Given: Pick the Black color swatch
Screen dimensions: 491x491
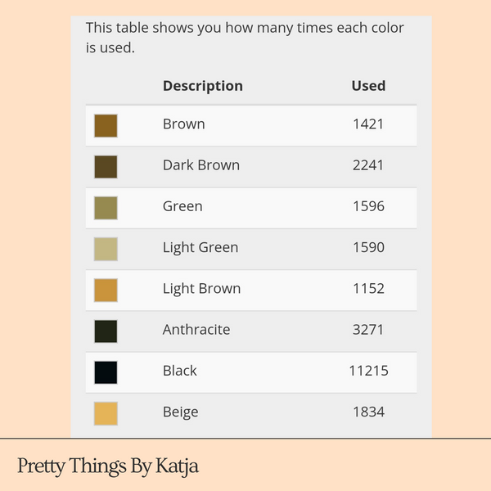Looking at the screenshot, I should [106, 372].
